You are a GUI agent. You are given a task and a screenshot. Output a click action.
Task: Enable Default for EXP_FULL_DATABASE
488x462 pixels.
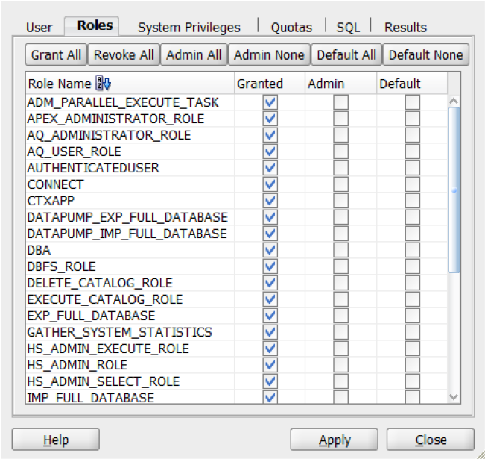pyautogui.click(x=412, y=316)
